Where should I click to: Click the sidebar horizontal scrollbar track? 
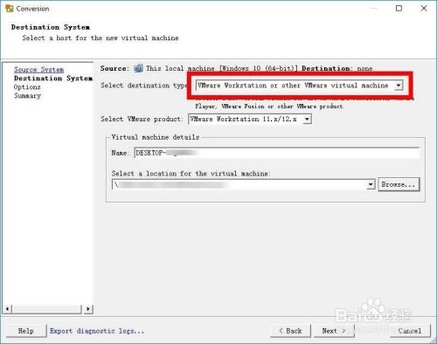click(x=46, y=309)
